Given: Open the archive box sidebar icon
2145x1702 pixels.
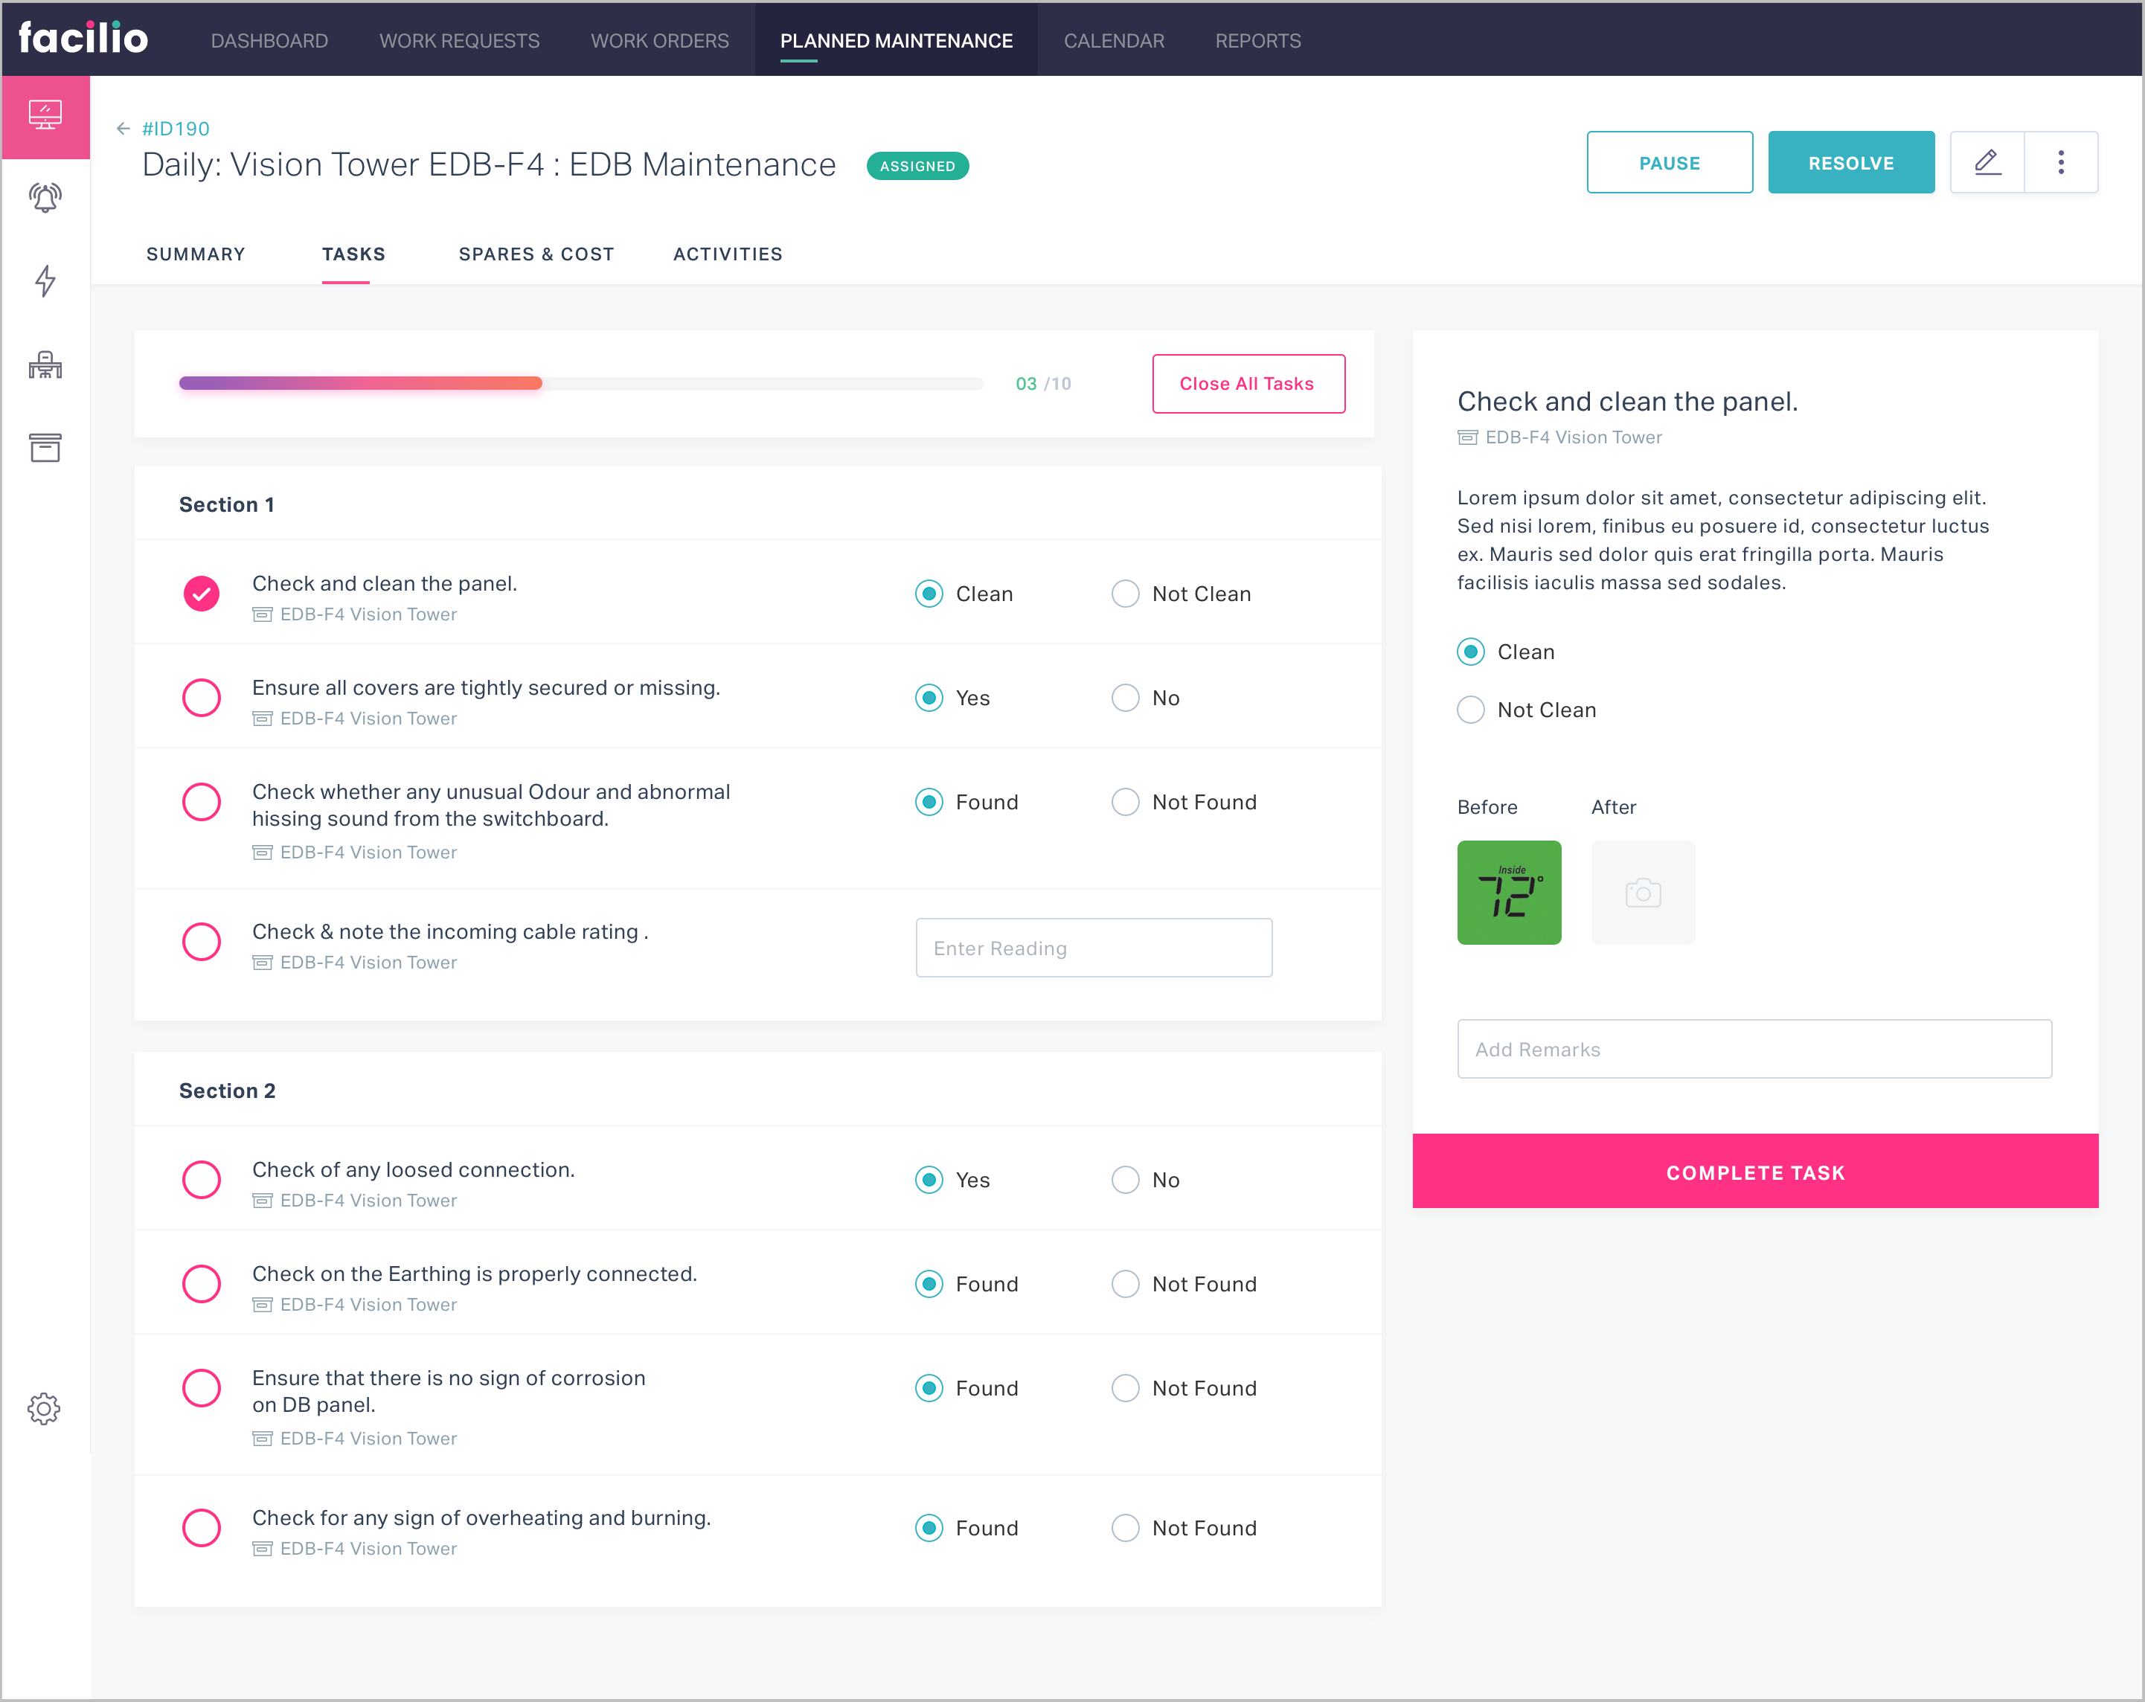Looking at the screenshot, I should 45,446.
